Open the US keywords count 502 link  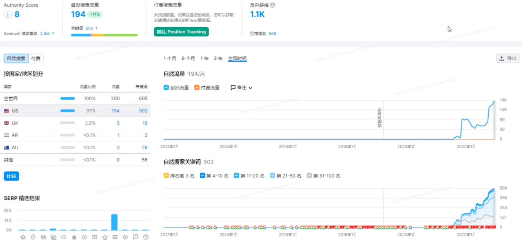(x=143, y=111)
